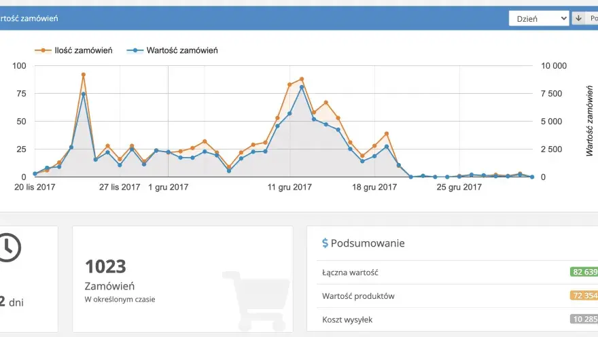Click the 11 gru 2017 axis label
Image resolution: width=598 pixels, height=337 pixels.
pos(289,187)
